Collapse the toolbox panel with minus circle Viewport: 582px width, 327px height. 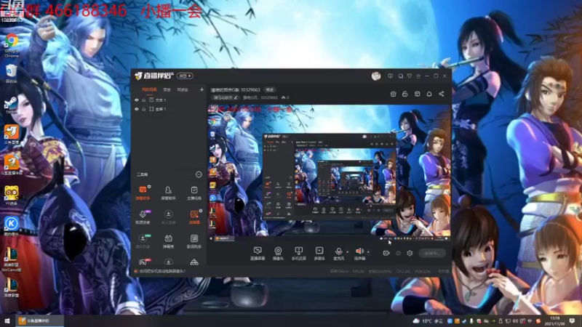(199, 174)
